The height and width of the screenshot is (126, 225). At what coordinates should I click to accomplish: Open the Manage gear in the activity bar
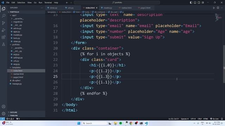(4, 113)
